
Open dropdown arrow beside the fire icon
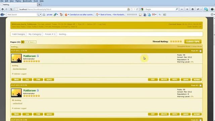pos(68,14)
